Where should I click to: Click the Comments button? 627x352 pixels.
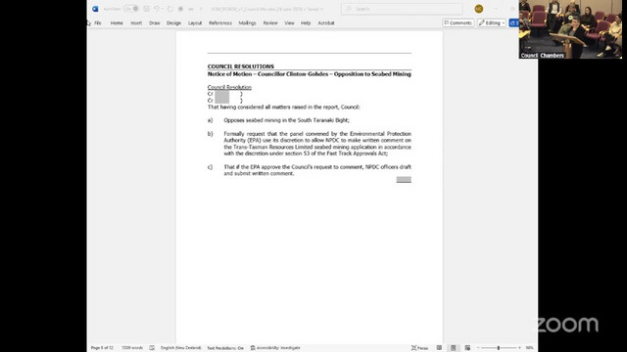[458, 23]
